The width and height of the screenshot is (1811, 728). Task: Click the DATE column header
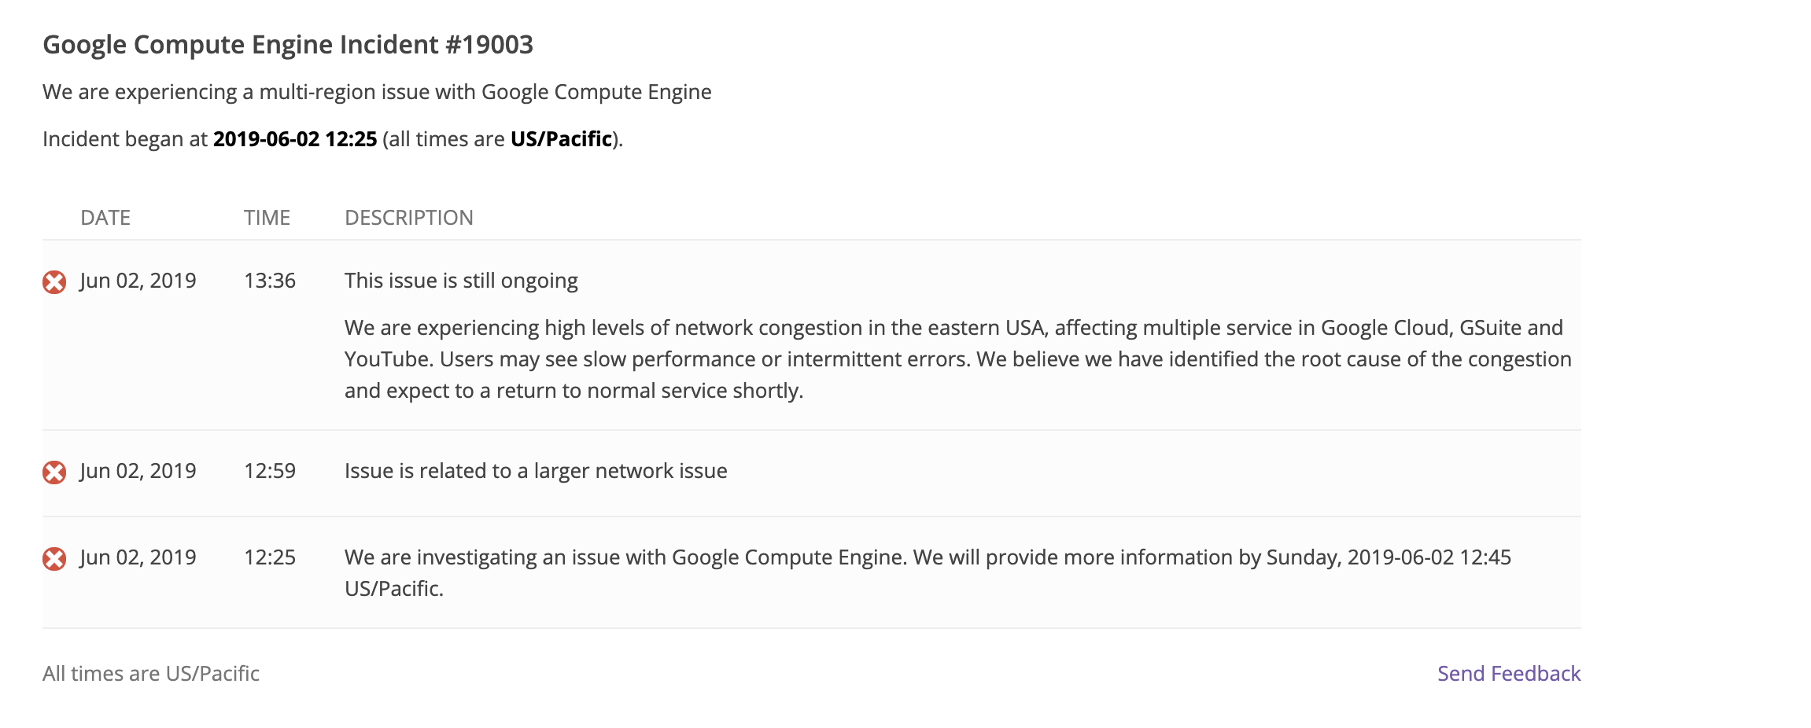[105, 218]
